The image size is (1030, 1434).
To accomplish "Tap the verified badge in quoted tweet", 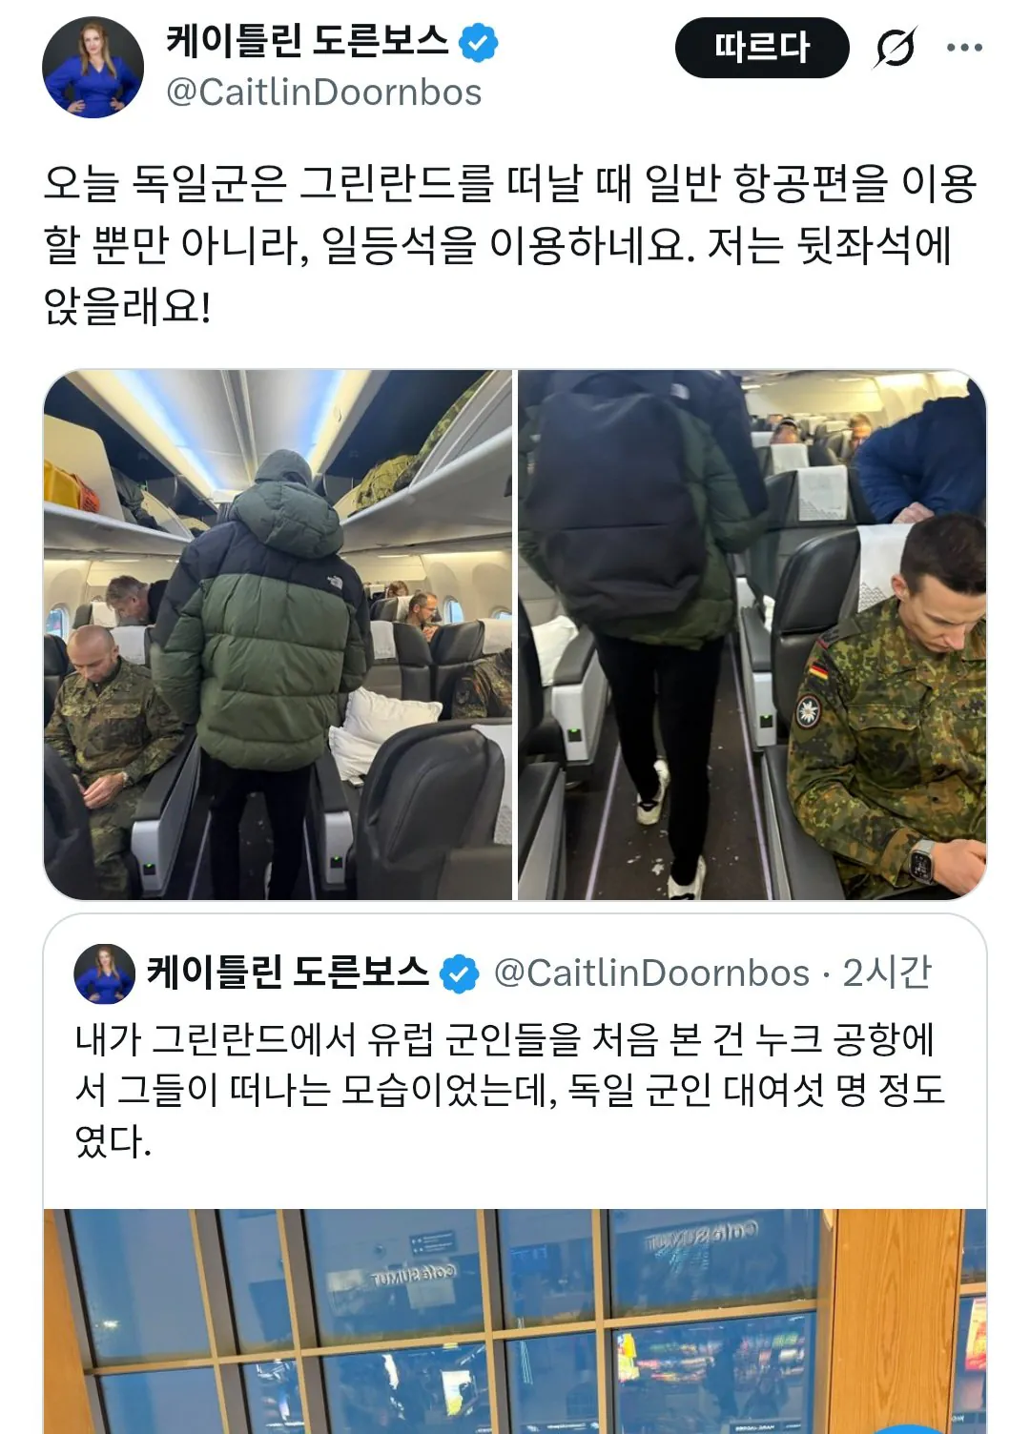I will coord(459,973).
